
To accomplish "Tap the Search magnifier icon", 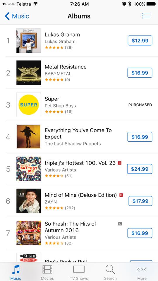I will pyautogui.click(x=110, y=270).
